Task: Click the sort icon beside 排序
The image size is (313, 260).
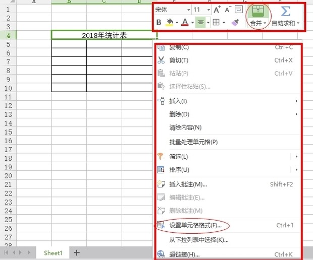Action: pyautogui.click(x=161, y=170)
